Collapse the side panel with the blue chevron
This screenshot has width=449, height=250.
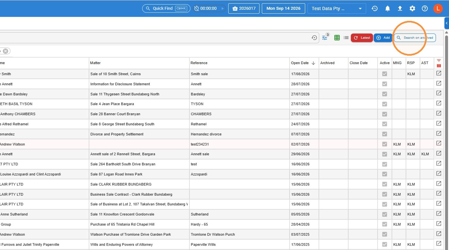click(x=447, y=23)
